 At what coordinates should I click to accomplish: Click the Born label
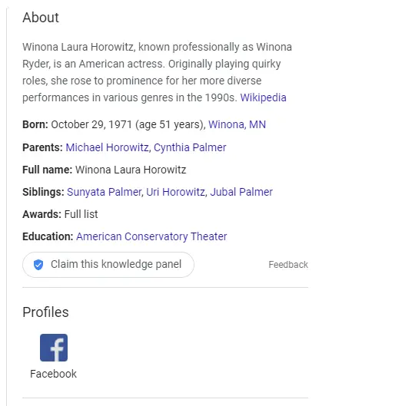(35, 124)
